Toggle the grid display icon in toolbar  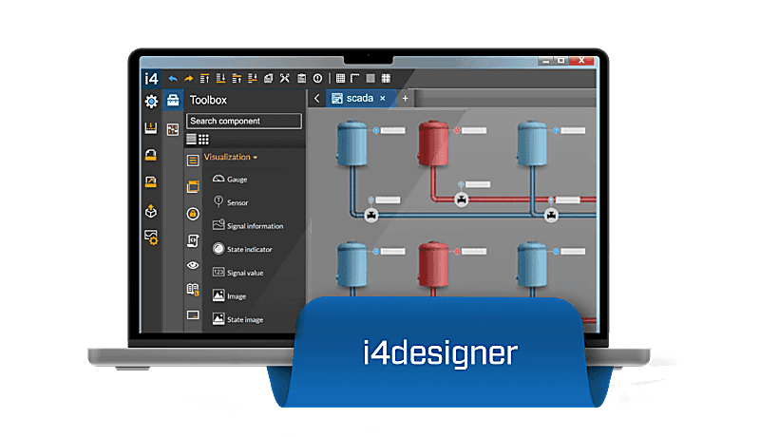(341, 78)
